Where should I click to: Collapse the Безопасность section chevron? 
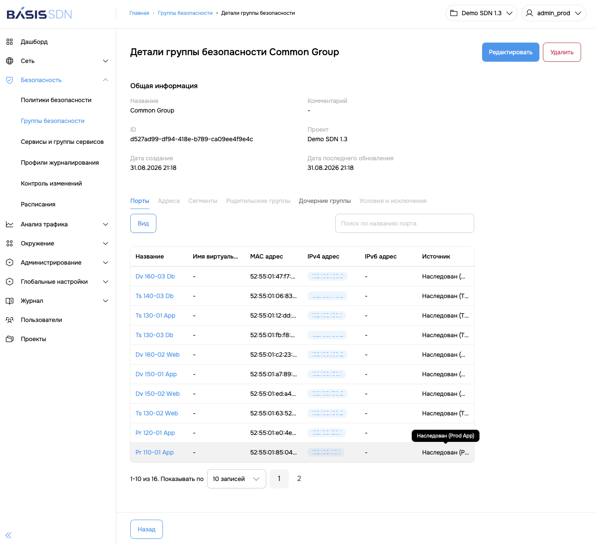(106, 80)
